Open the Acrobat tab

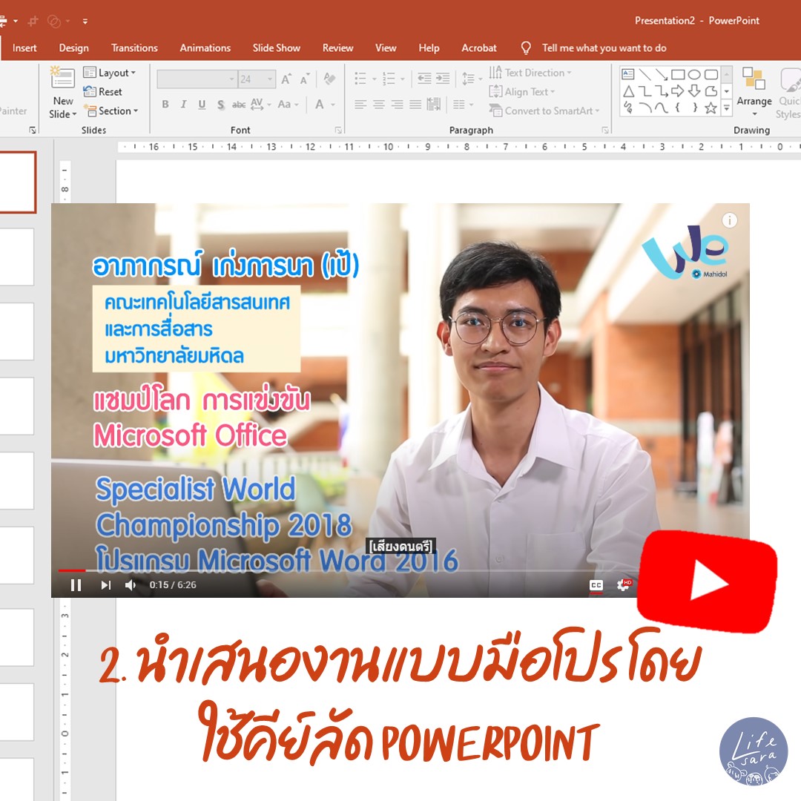point(478,48)
